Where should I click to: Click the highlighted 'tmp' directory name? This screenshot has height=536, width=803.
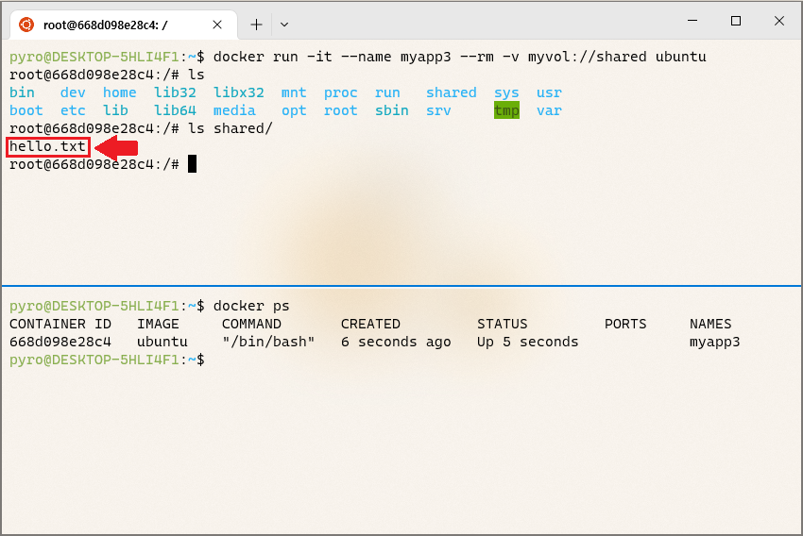[506, 110]
